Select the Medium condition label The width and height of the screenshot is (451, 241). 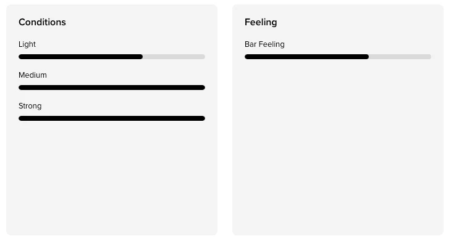33,75
